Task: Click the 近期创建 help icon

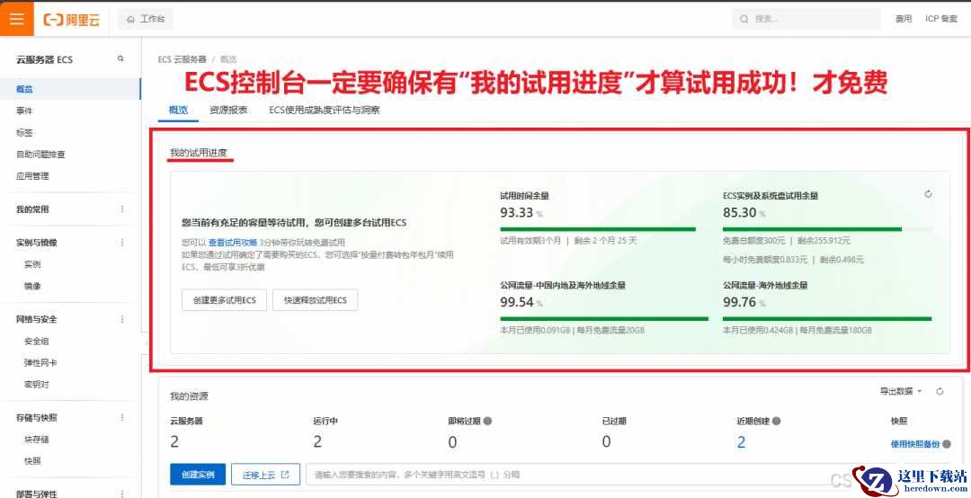Action: (x=777, y=421)
